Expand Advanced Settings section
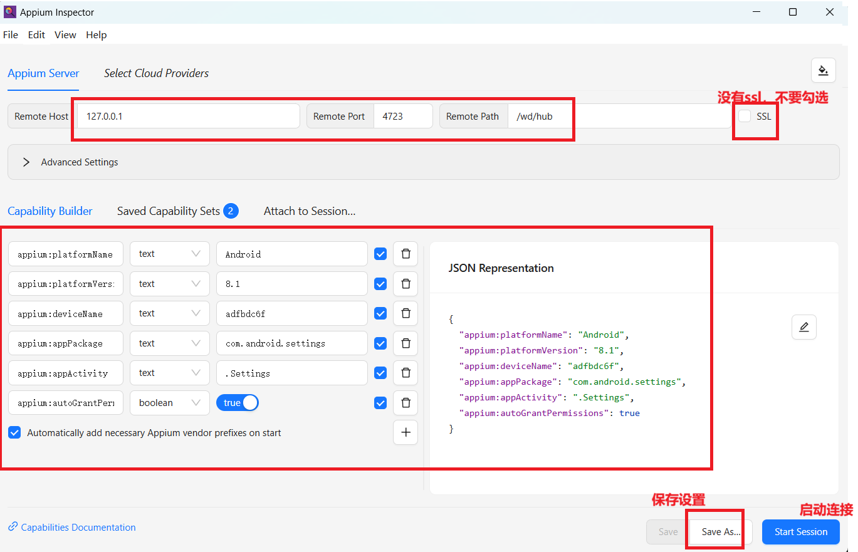 [x=423, y=162]
